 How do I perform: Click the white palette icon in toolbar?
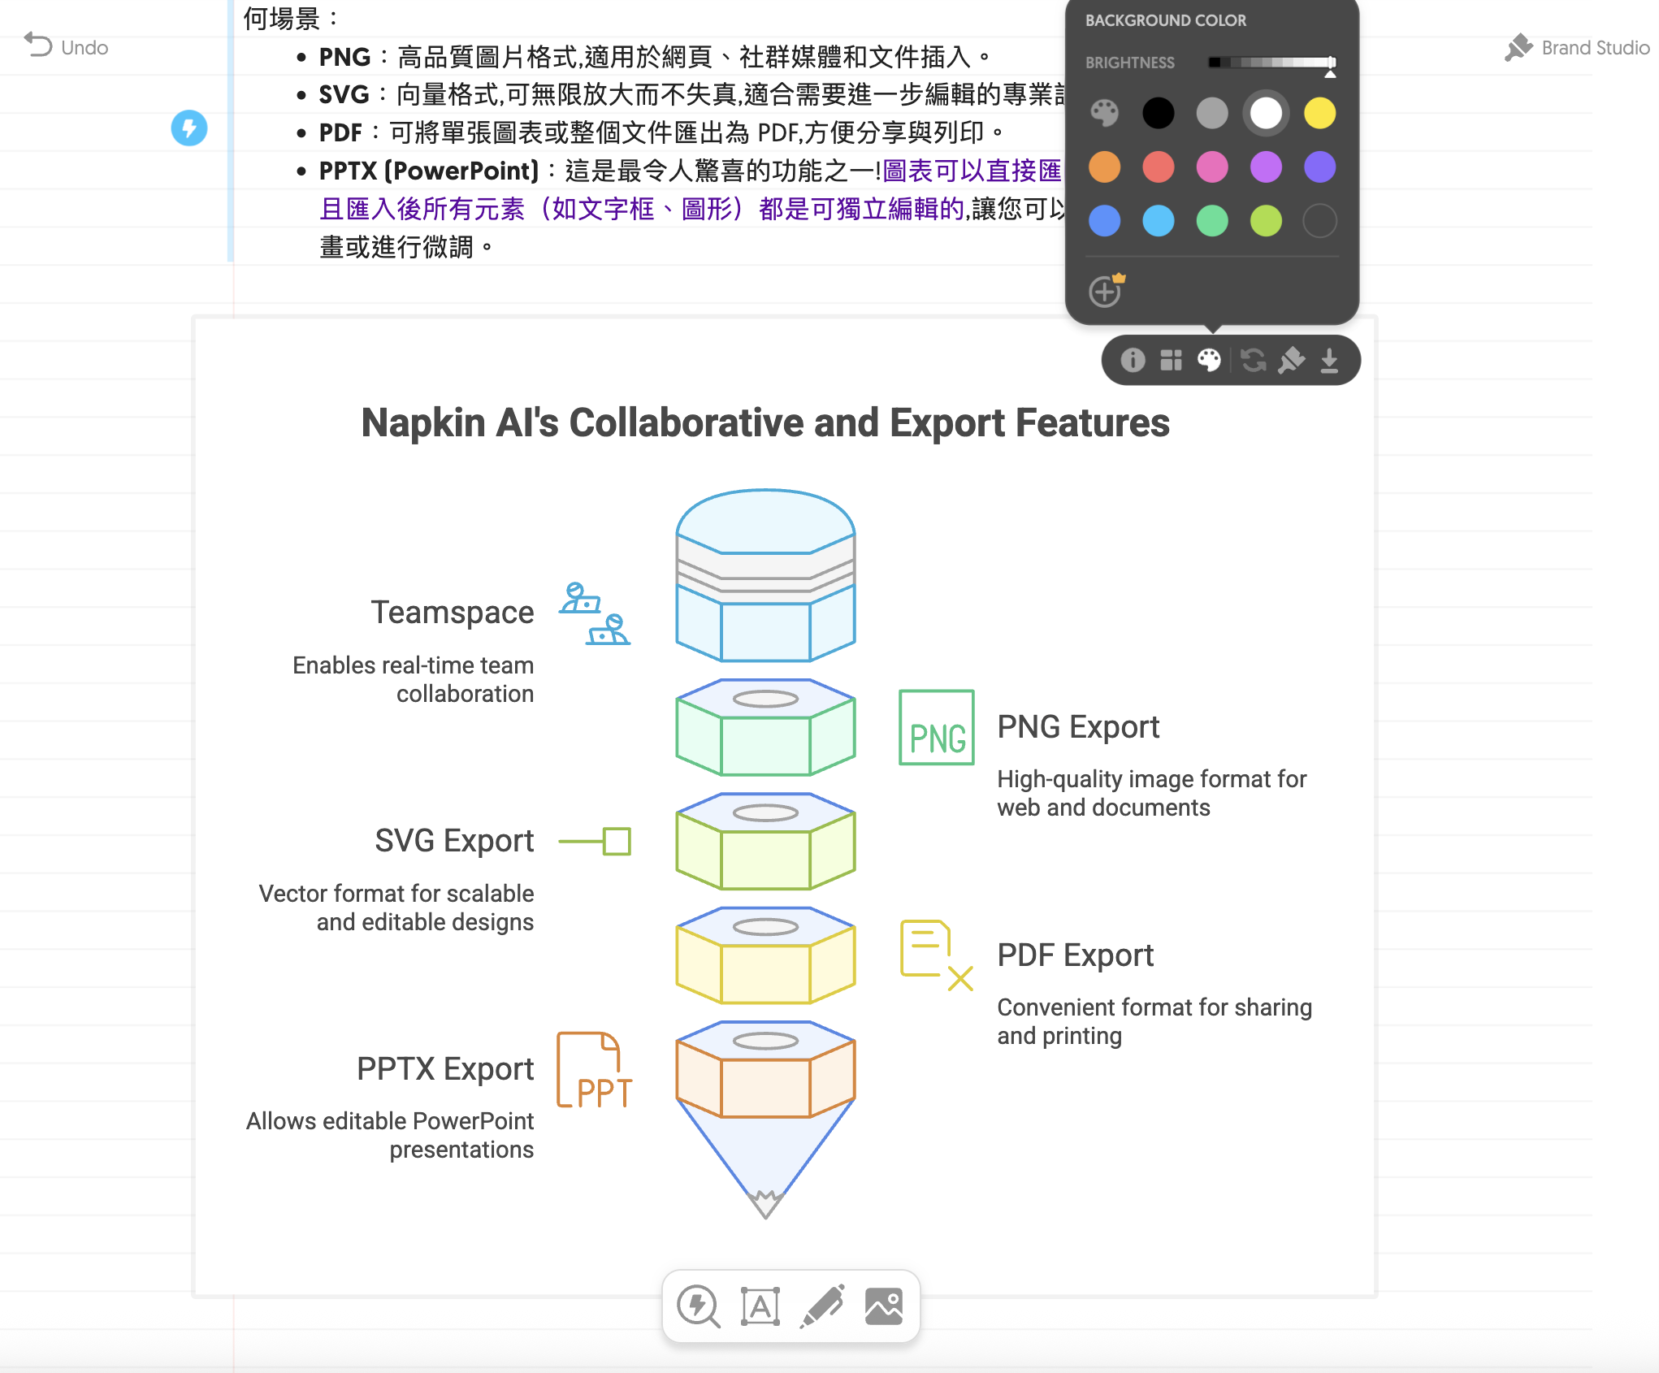point(1209,360)
